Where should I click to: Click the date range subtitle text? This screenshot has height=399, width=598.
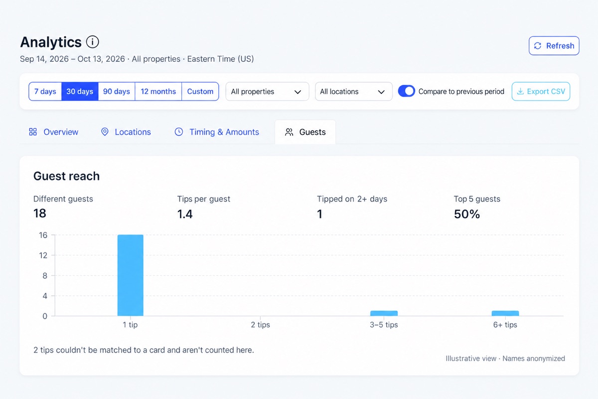tap(137, 59)
